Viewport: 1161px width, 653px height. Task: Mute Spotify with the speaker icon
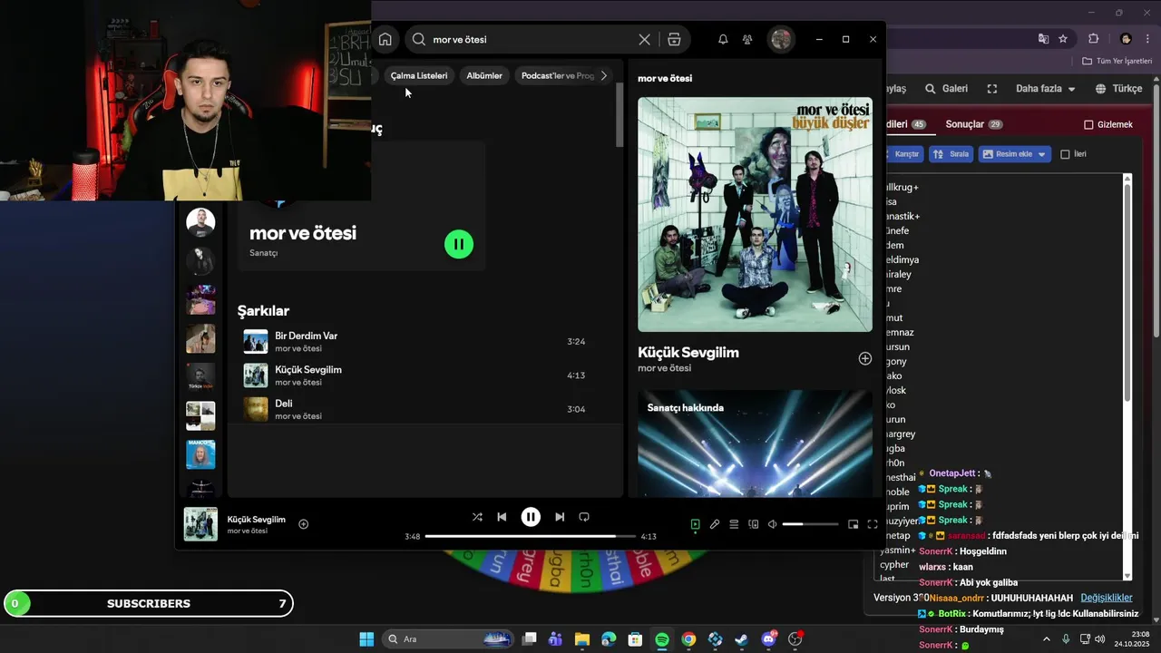click(x=773, y=524)
